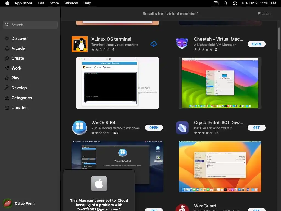281x211 pixels.
Task: Click the Apple logo in iCloud alert
Action: coord(99,184)
